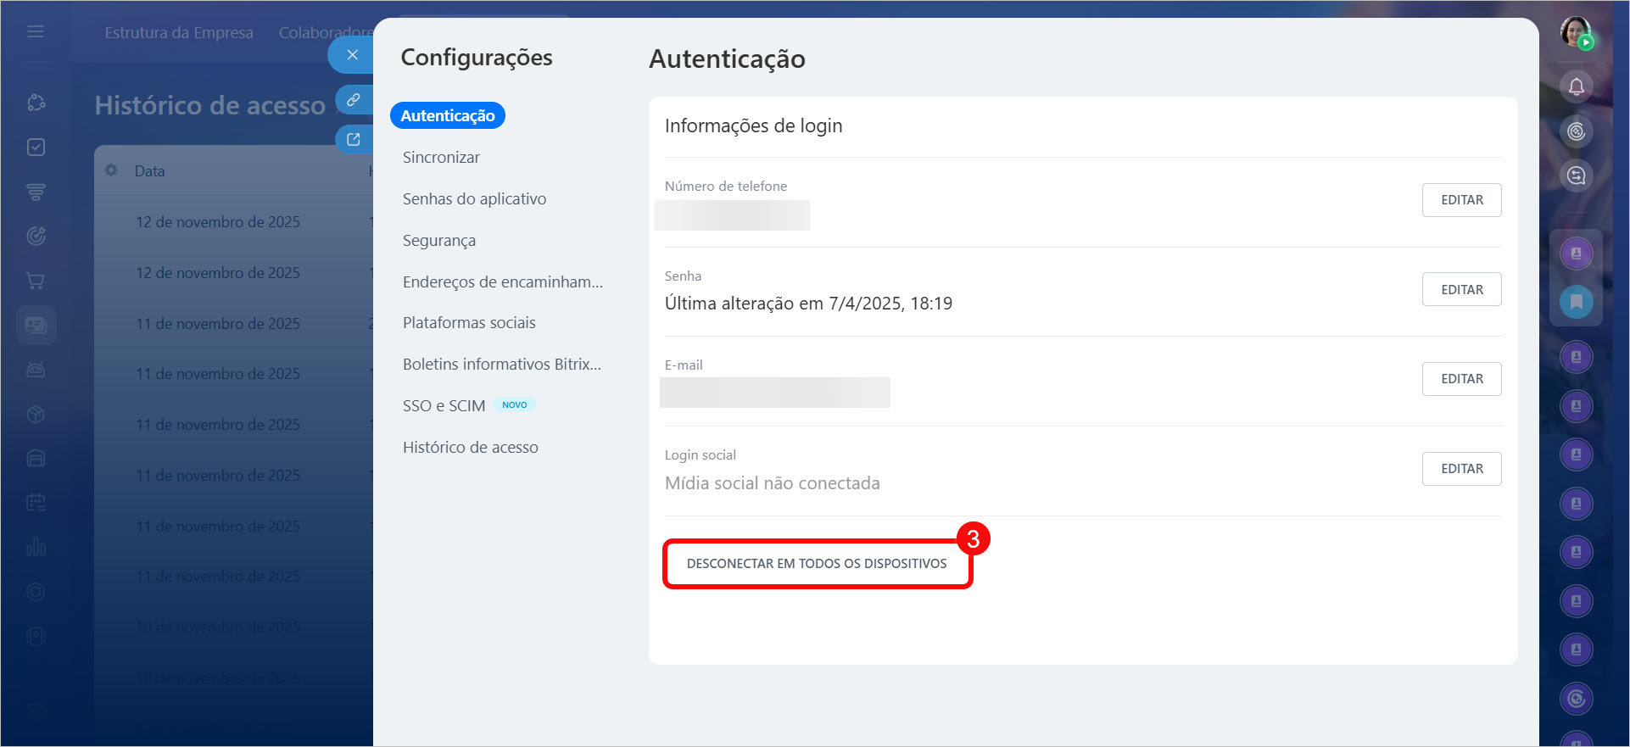Edit the E-mail field

point(1461,379)
